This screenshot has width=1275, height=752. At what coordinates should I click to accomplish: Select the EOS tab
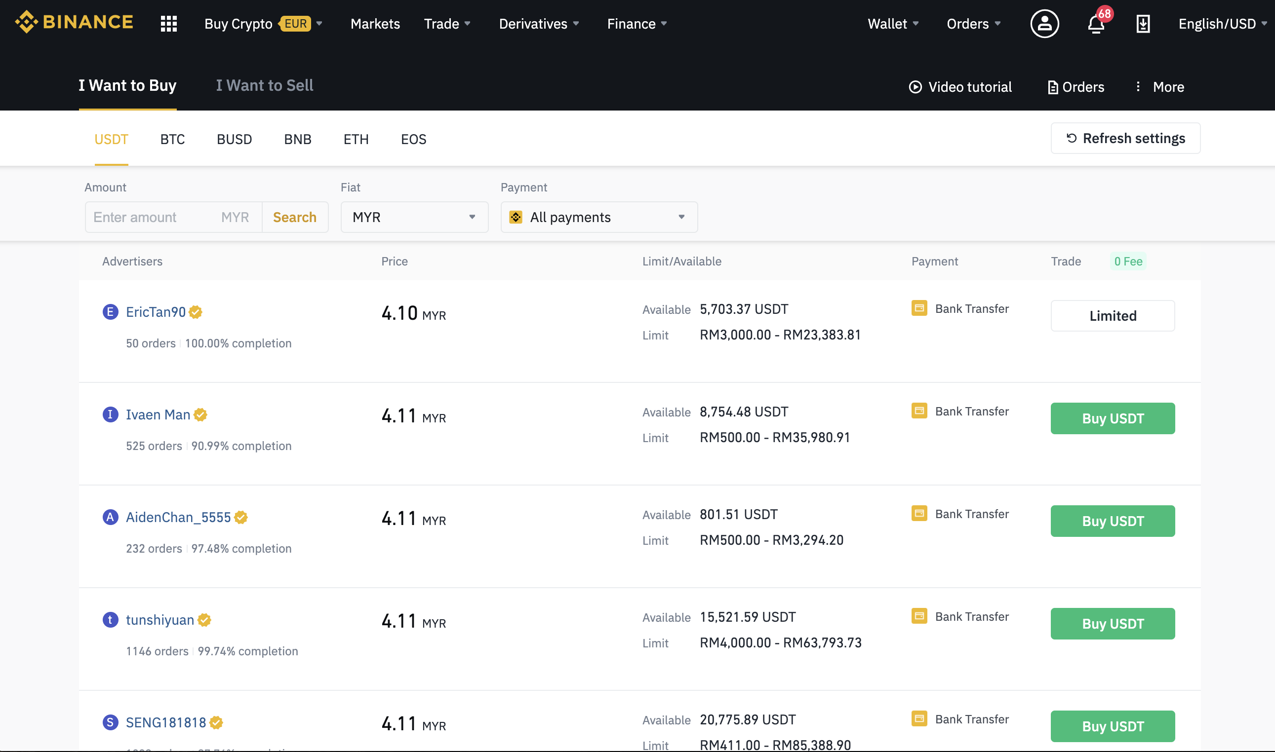pyautogui.click(x=414, y=139)
